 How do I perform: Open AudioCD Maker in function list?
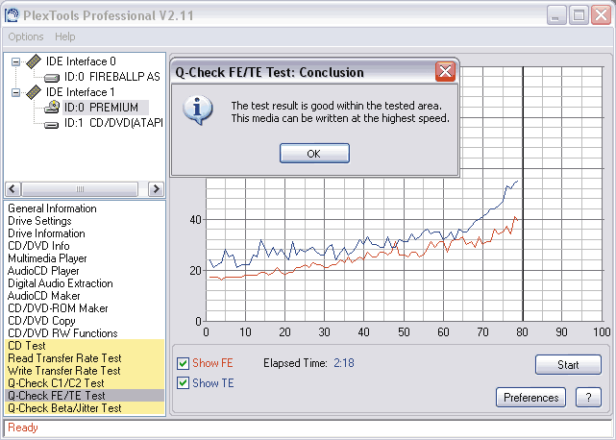click(43, 296)
